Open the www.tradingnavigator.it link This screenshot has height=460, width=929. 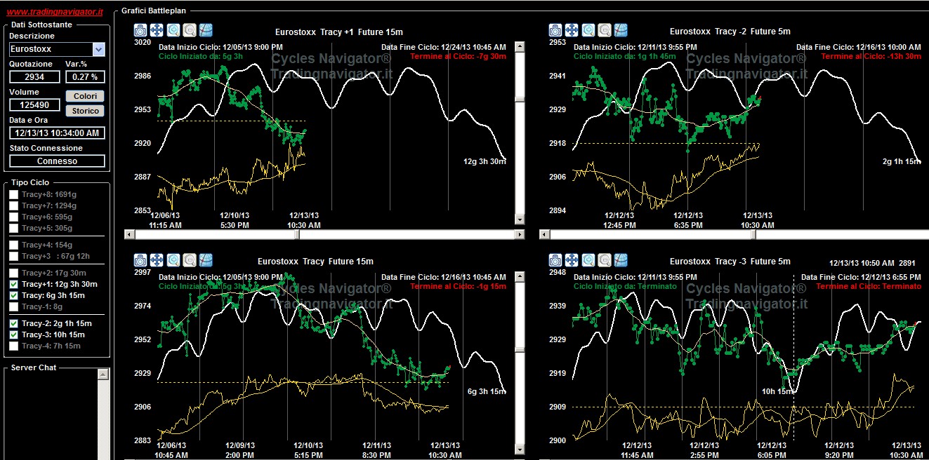55,12
